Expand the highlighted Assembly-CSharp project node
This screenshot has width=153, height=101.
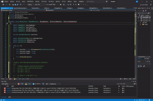(139, 17)
